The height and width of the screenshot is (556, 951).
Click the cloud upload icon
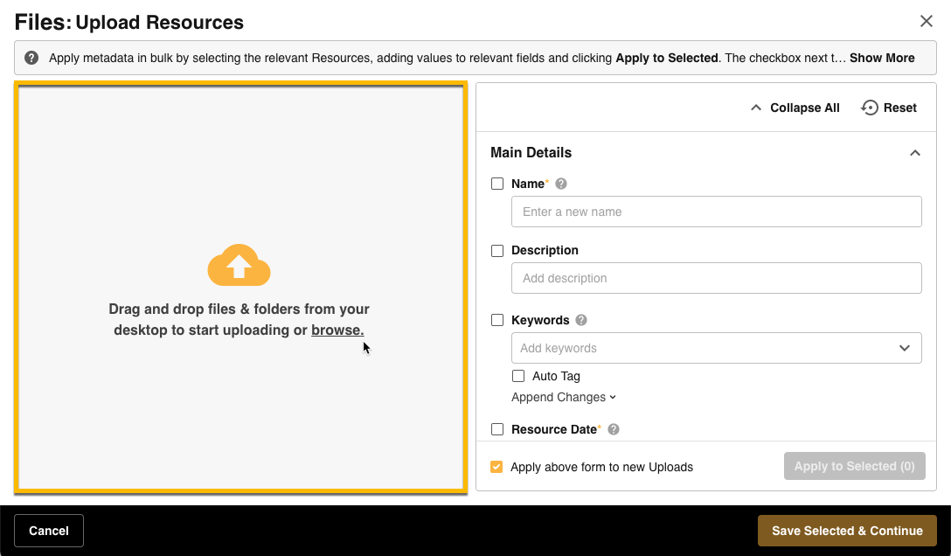[x=239, y=265]
